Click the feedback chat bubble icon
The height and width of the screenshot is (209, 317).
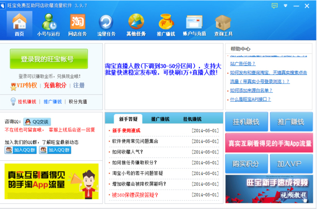tap(275, 6)
